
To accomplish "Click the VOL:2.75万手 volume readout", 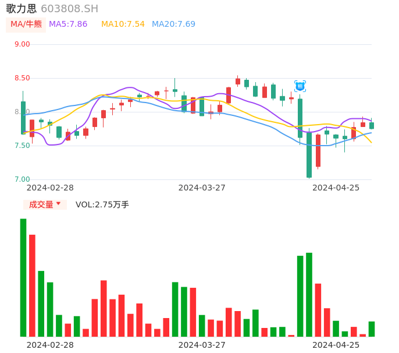I will click(102, 204).
